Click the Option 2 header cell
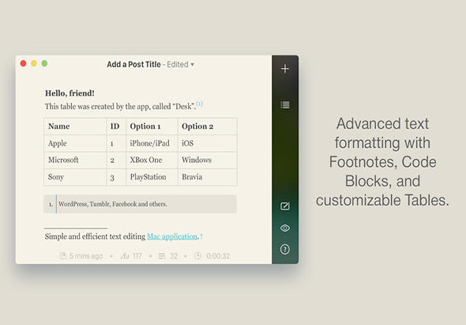The image size is (466, 325). (208, 127)
